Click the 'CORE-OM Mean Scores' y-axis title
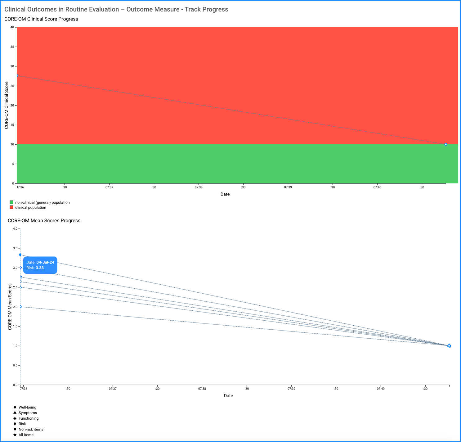Image resolution: width=461 pixels, height=442 pixels. click(10, 307)
